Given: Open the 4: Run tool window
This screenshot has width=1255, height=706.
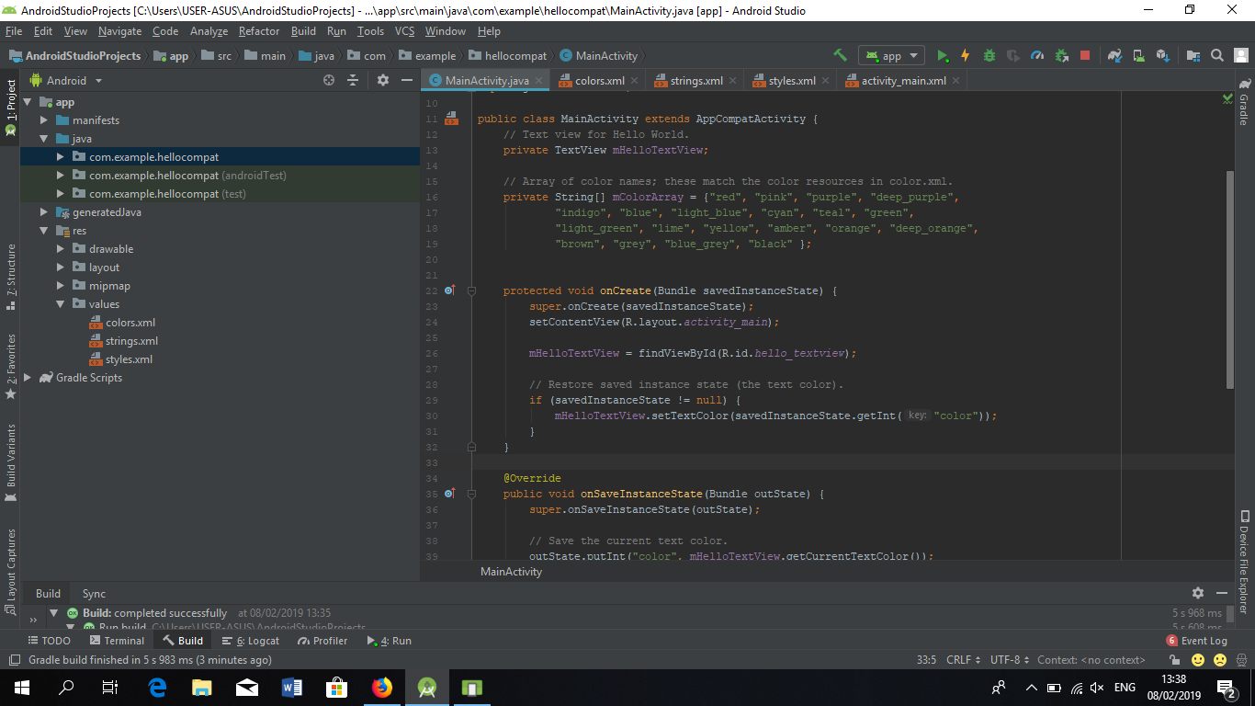Looking at the screenshot, I should [x=390, y=641].
